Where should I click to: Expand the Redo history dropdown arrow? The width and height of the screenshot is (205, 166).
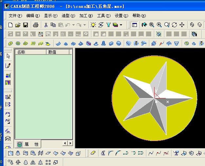point(84,25)
